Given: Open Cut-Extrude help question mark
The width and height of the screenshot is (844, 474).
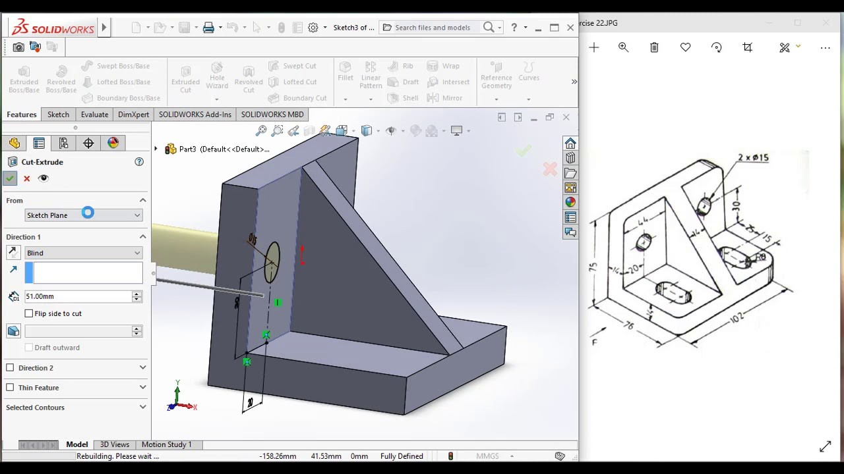Looking at the screenshot, I should pos(139,162).
